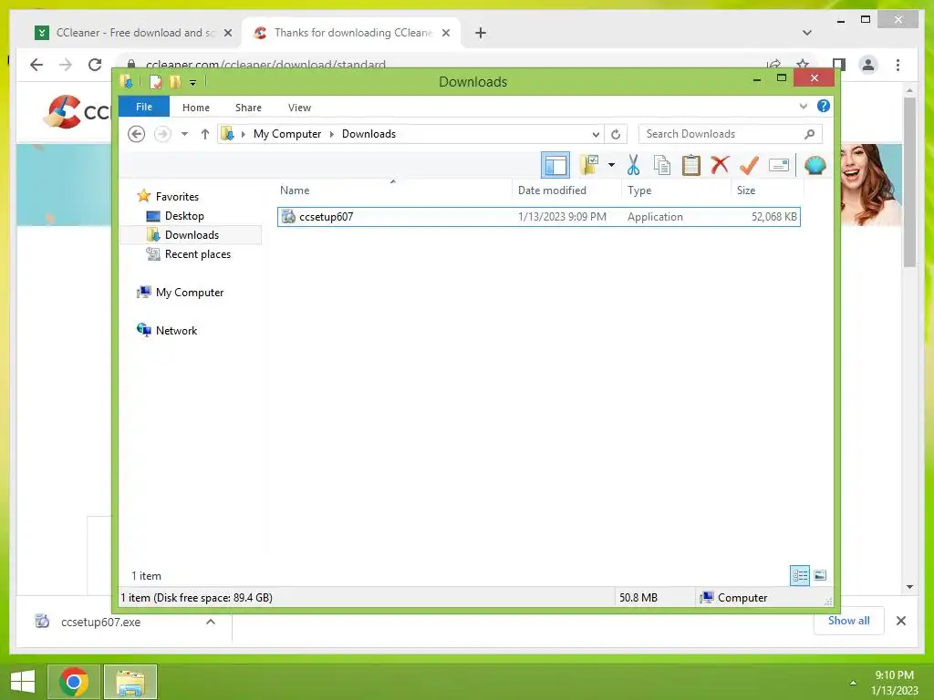Close the Thanks for downloading tab

[445, 34]
